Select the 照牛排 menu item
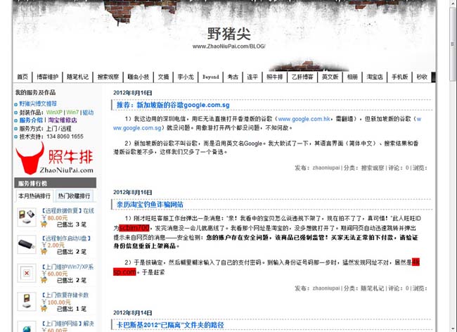457x332 pixels. [x=274, y=77]
